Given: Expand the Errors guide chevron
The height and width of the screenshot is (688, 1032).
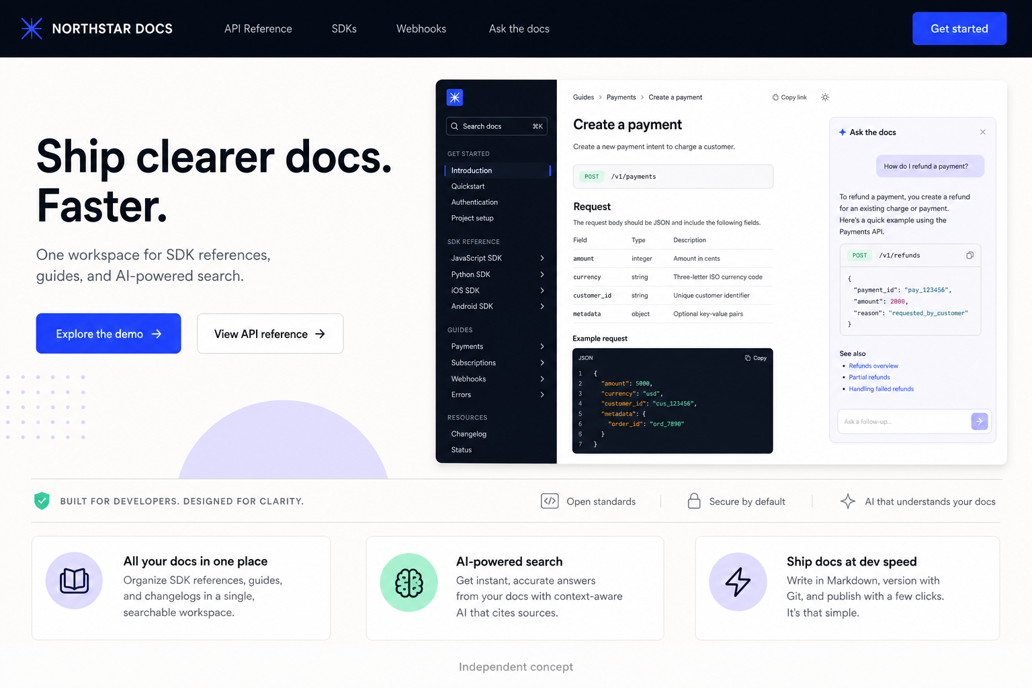Looking at the screenshot, I should pos(542,395).
